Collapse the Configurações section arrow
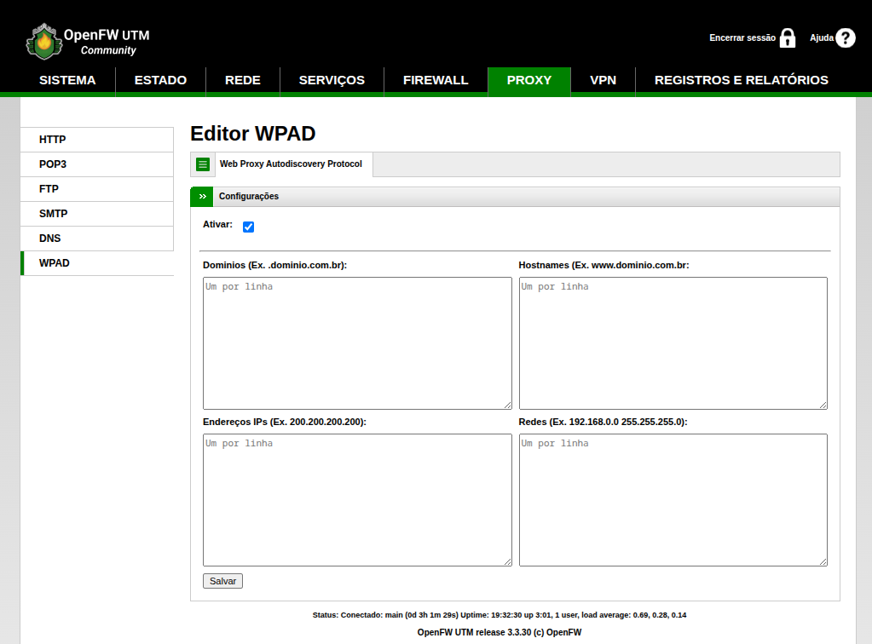 (202, 197)
